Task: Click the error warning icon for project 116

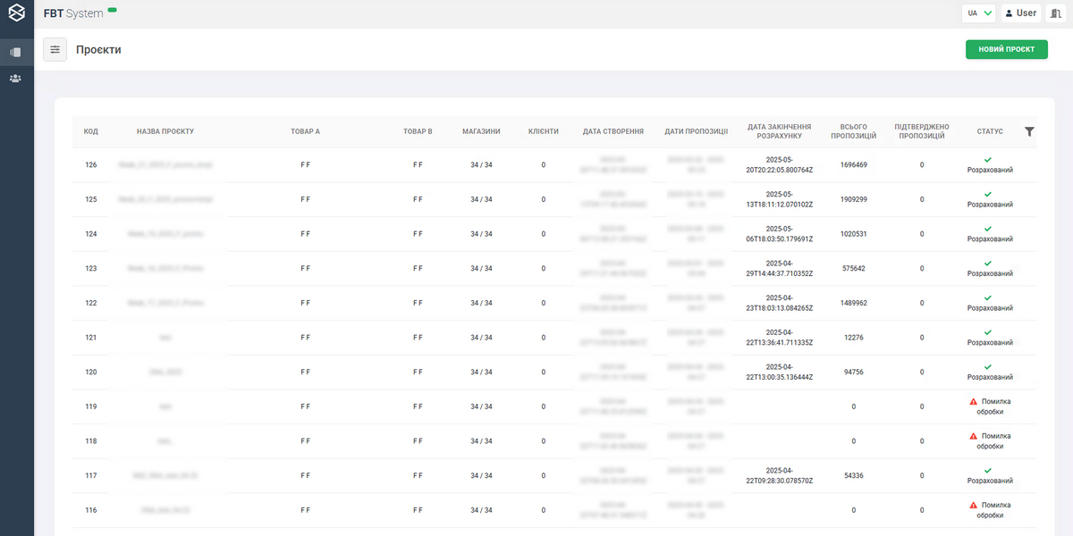Action: point(974,506)
